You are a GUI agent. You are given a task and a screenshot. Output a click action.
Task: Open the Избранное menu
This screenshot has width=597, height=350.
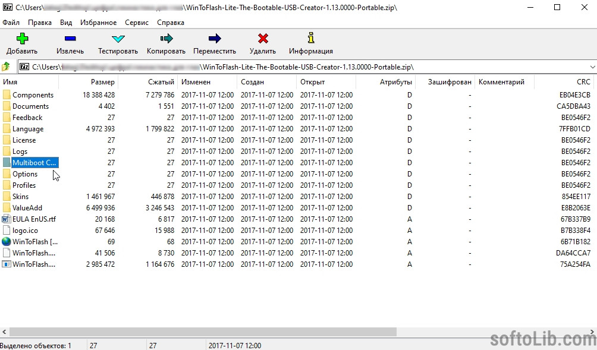(x=98, y=23)
